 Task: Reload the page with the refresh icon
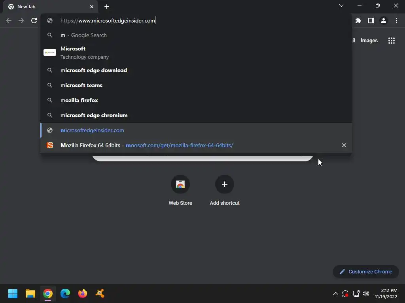(x=34, y=21)
